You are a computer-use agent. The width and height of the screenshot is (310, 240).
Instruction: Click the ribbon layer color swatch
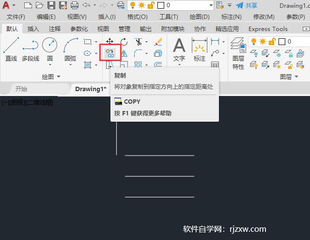pos(282,42)
